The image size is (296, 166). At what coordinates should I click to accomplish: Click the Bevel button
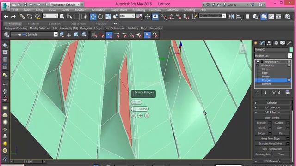click(x=261, y=128)
